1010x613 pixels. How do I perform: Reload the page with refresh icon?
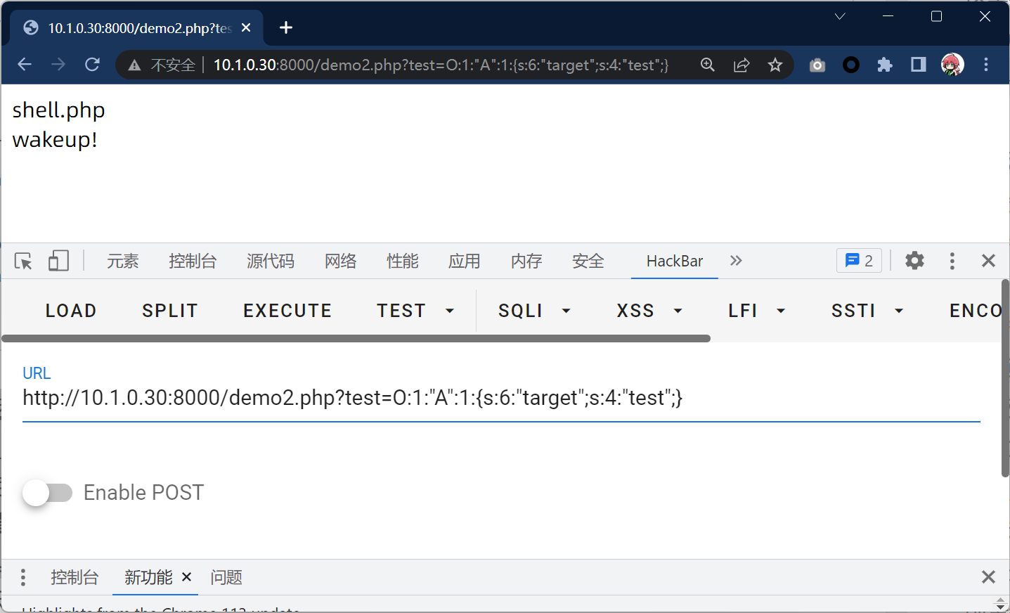tap(92, 65)
